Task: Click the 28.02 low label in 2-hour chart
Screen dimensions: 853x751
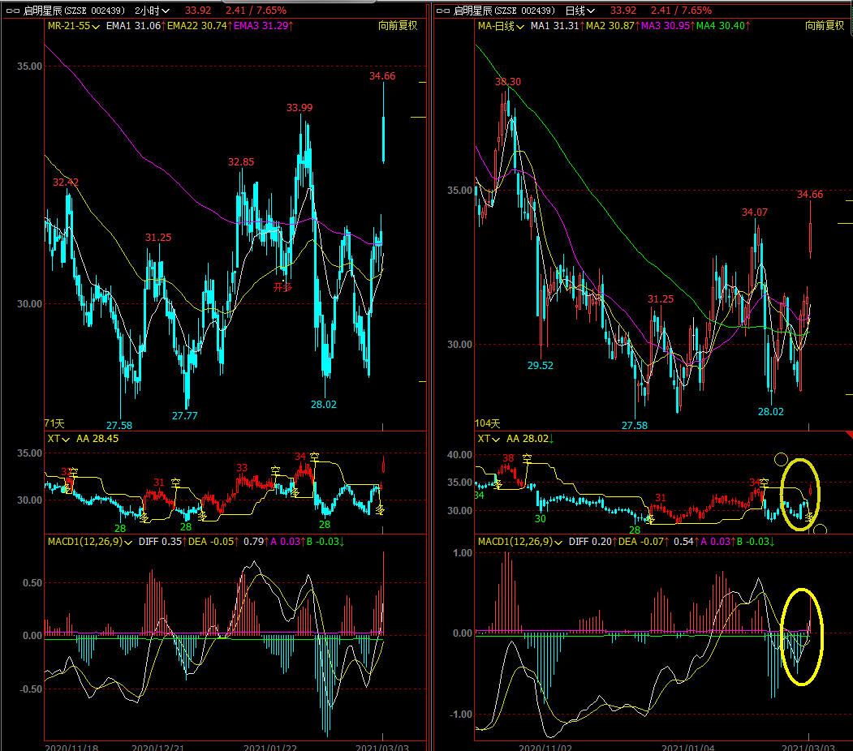Action: pos(324,405)
